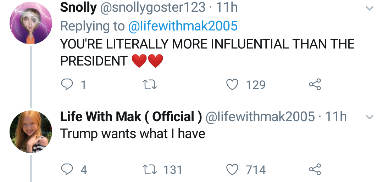View Life With Mak's profile avatar
383x182 pixels.
(30, 132)
